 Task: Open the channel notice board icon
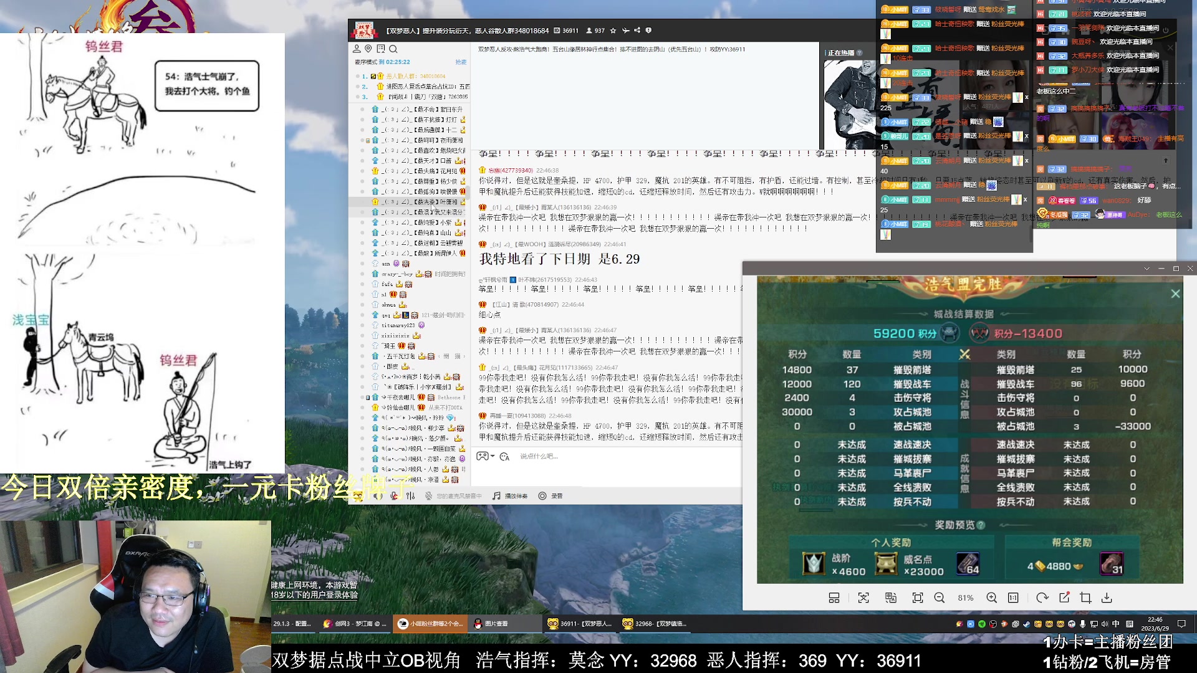(x=381, y=49)
